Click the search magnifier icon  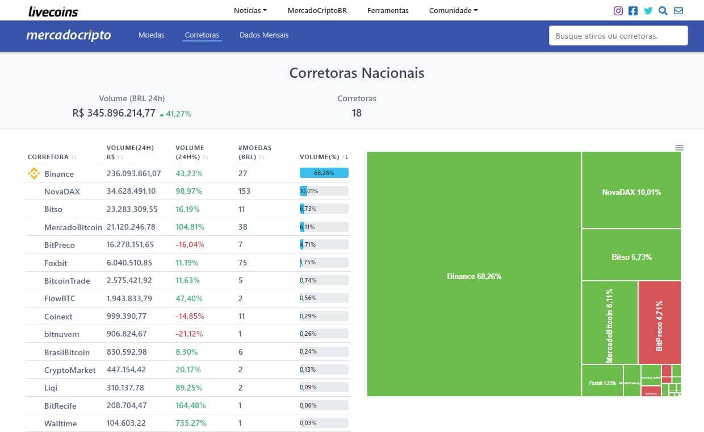click(x=663, y=10)
